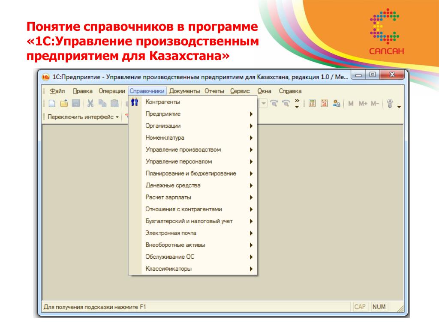Screen dimensions: 439x329
Task: Open the Операции menu
Action: point(112,91)
